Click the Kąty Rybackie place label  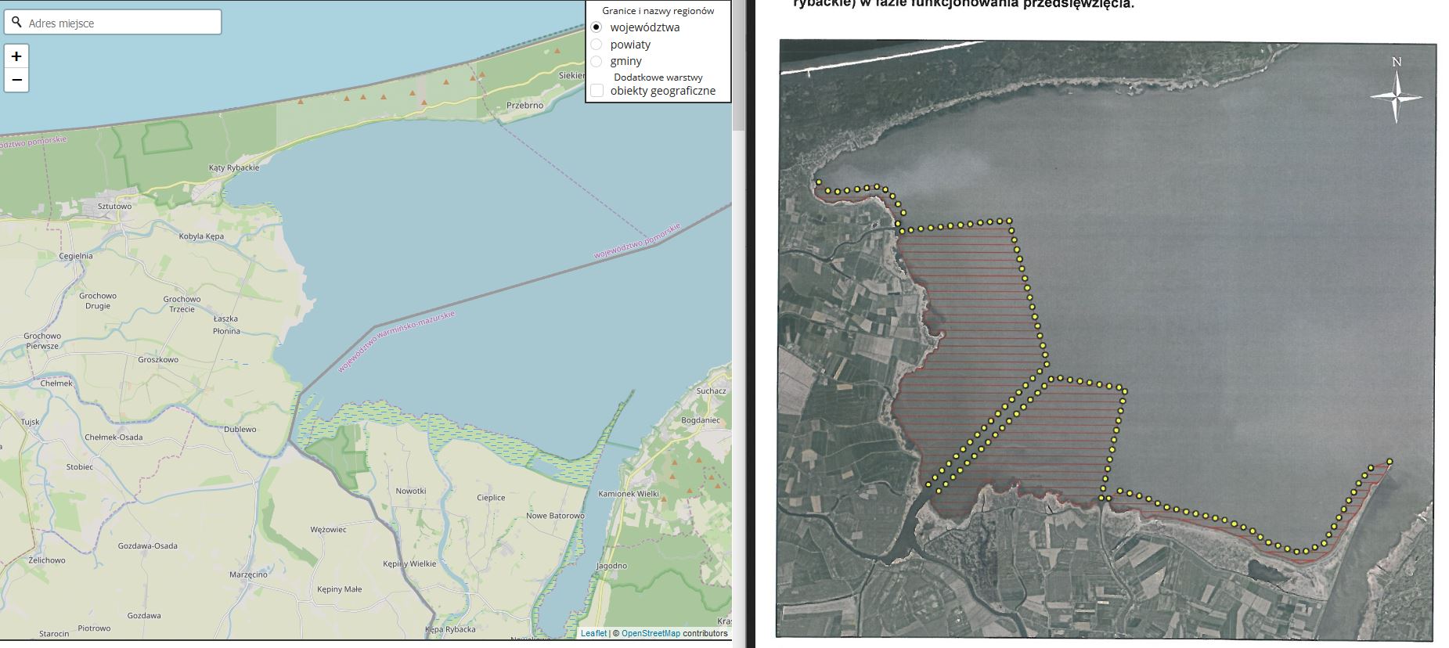click(233, 167)
